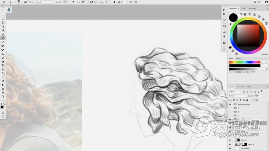Select the Eraser tool
Screen dimensions: 269x151
click(3, 62)
